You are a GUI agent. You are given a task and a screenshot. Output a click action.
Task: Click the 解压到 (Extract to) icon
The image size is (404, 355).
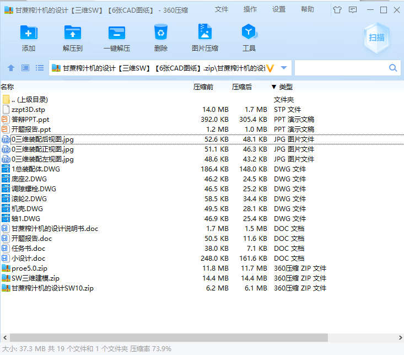(73, 33)
